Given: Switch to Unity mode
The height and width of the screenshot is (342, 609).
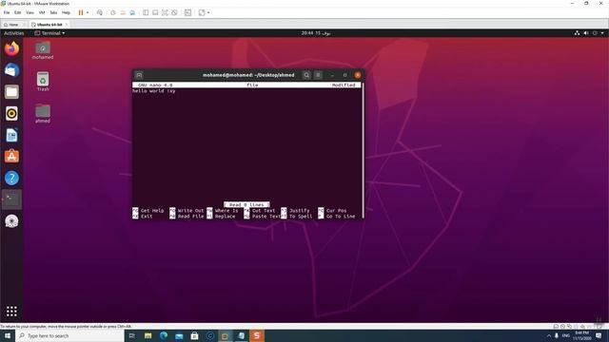Looking at the screenshot, I should (x=174, y=12).
